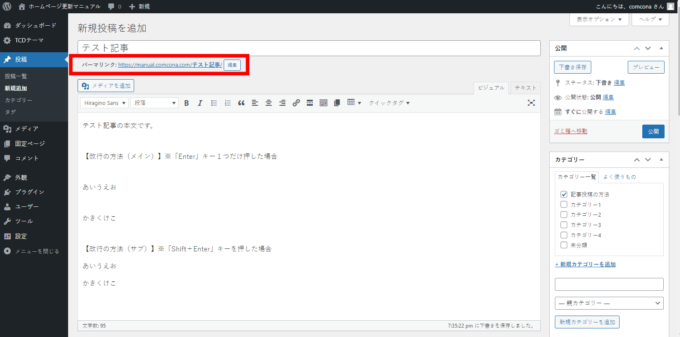Uncheck the 記事投稿の方法 category
Viewport: 680px width, 337px height.
[x=564, y=194]
